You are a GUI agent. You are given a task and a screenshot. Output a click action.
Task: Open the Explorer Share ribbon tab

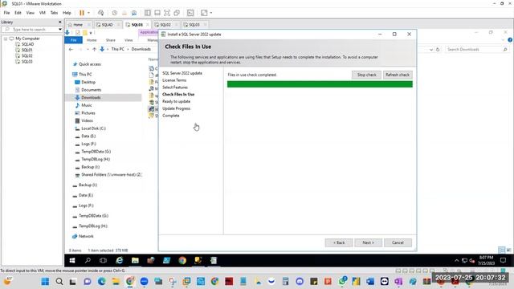[x=111, y=40]
